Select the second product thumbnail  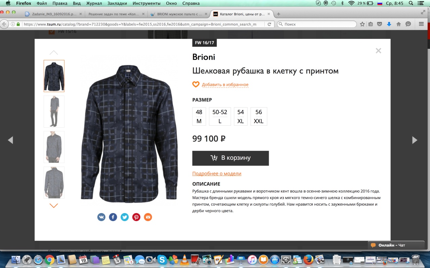tap(54, 112)
